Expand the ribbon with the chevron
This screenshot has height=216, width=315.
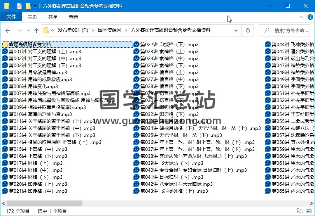[301, 17]
